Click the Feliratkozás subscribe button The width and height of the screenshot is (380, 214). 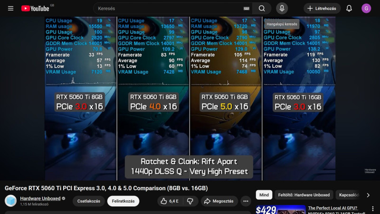pos(123,201)
